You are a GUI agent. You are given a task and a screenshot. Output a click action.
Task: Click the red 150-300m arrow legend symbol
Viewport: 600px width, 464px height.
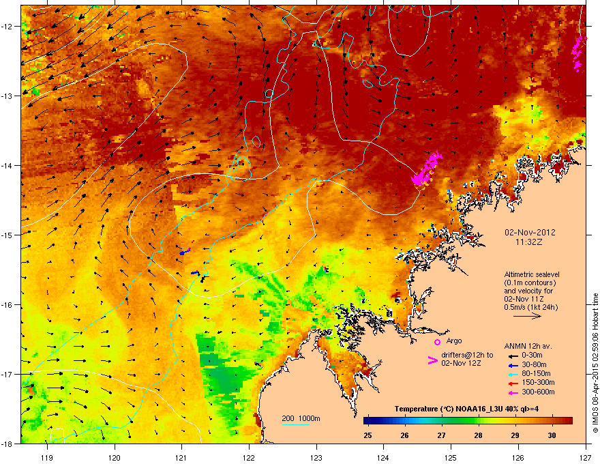click(x=513, y=383)
